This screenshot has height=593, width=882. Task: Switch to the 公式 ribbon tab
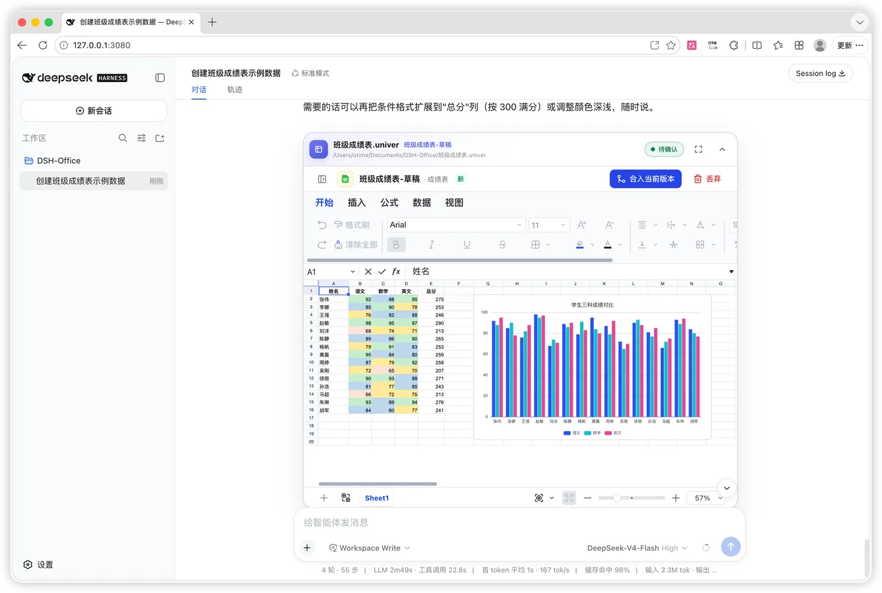tap(389, 202)
